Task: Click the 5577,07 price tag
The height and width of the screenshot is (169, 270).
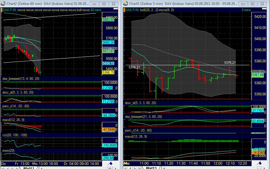Action: click(x=108, y=51)
